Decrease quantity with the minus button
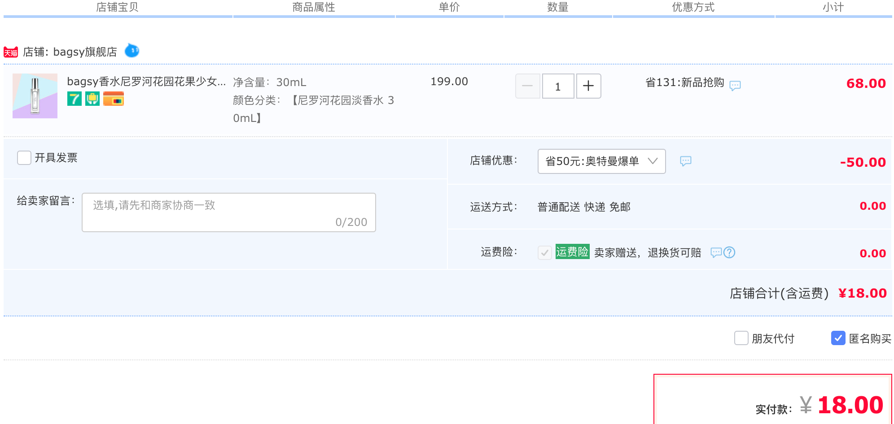This screenshot has height=424, width=894. (x=528, y=86)
